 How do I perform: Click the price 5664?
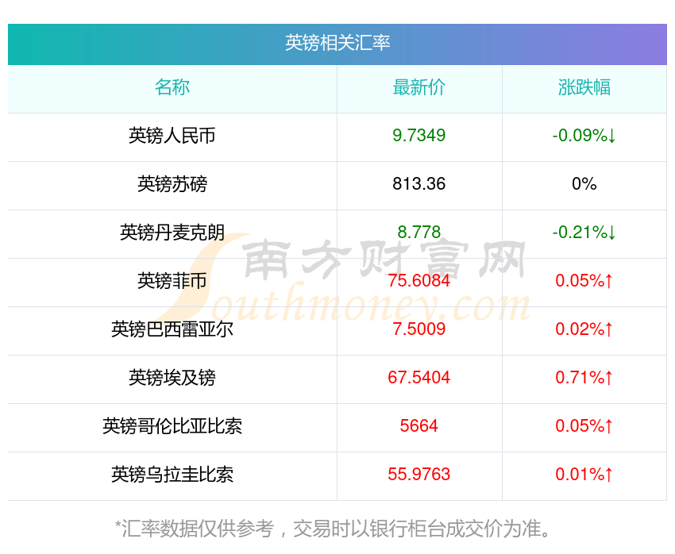coord(418,426)
